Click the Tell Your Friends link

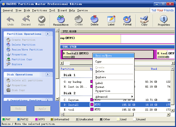[162, 10]
